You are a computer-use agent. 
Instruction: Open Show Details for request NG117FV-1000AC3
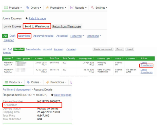pos(146,72)
